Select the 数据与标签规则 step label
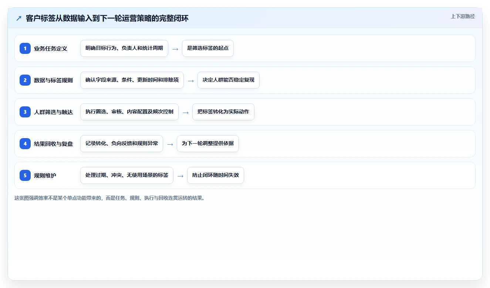Screen dimensions: 490x288 pos(53,80)
